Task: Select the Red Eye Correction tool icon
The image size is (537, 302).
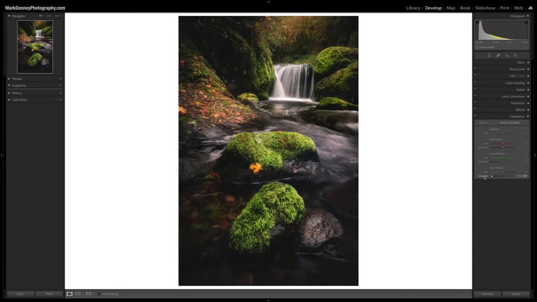Action: pyautogui.click(x=507, y=55)
